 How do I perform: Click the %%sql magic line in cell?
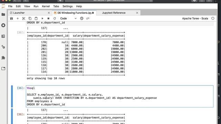coord(31,88)
